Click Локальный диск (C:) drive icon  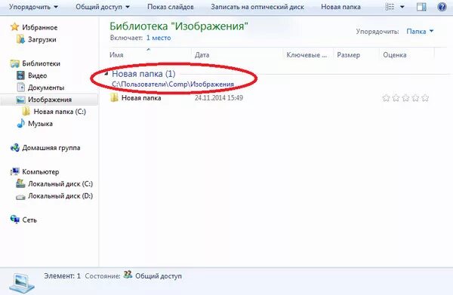(x=20, y=183)
